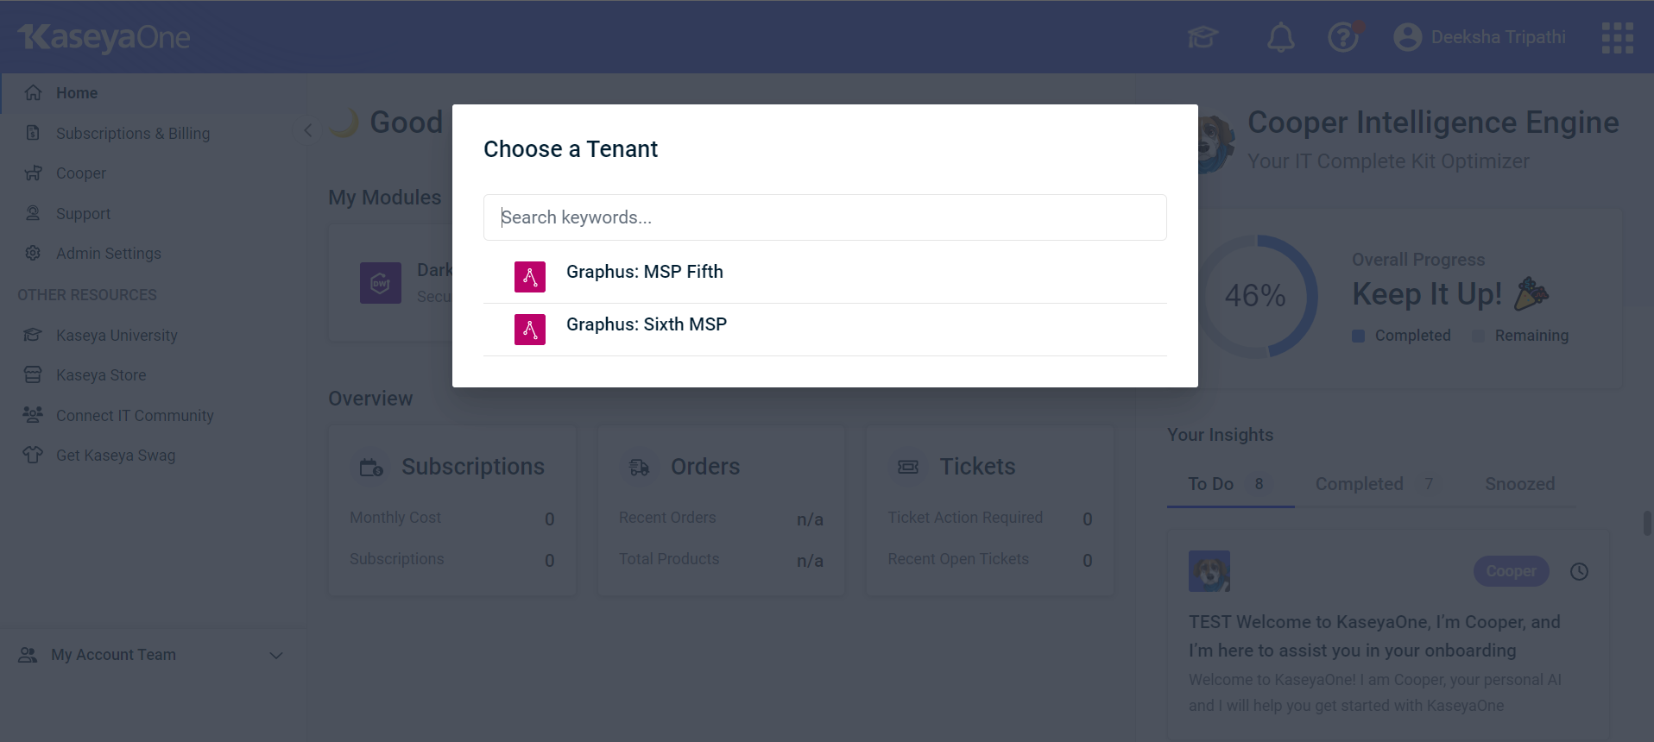Select the Graphus: Sixth MSP tenant

click(x=646, y=325)
